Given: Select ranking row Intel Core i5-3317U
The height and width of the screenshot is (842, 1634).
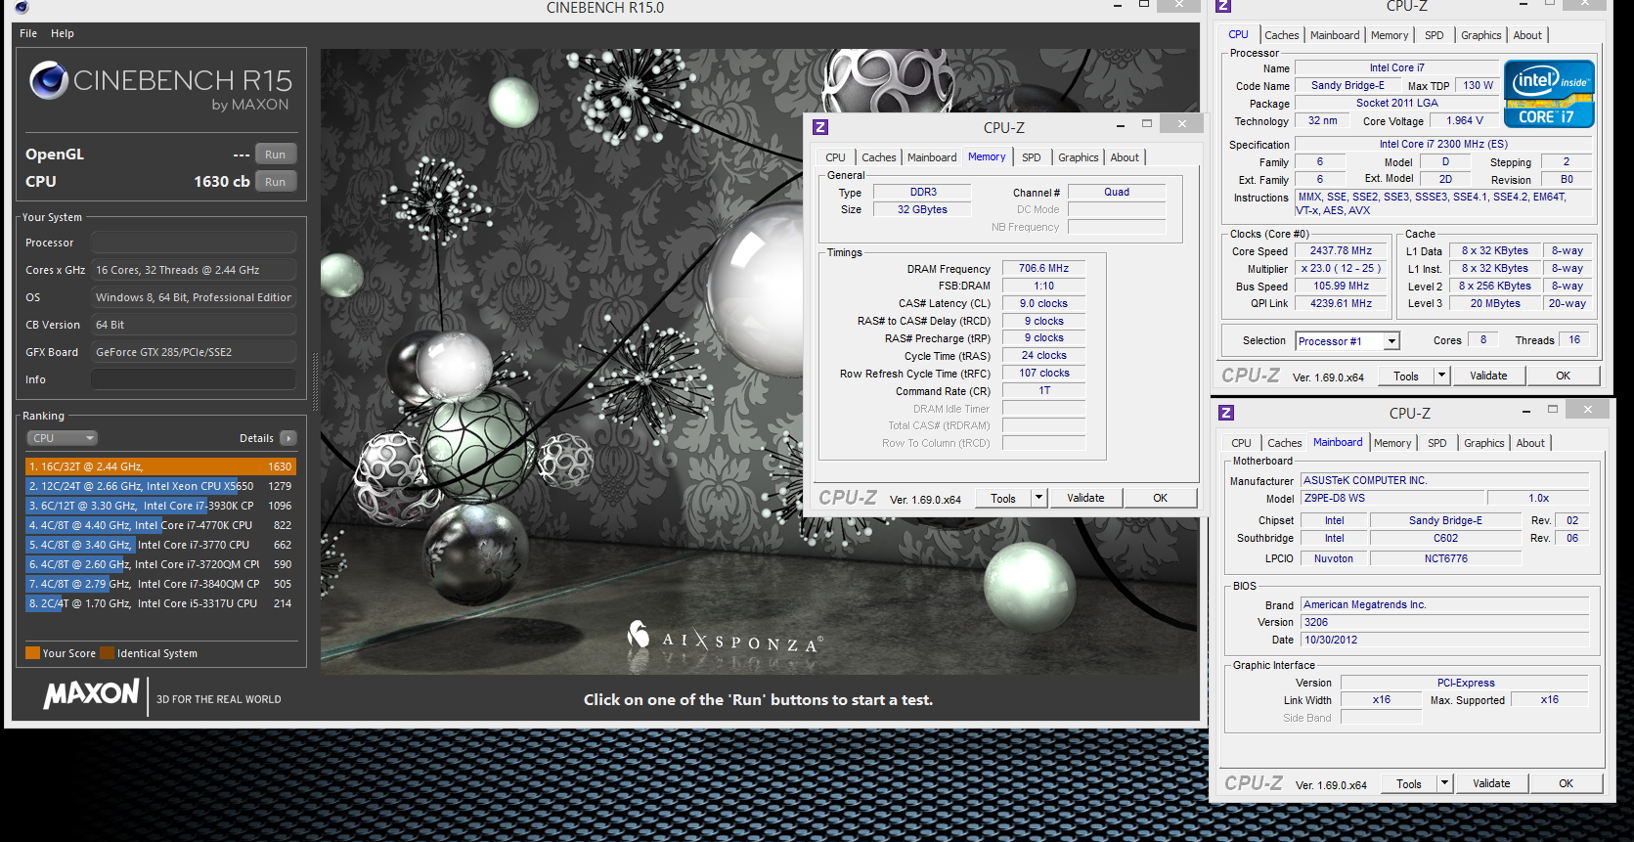Looking at the screenshot, I should pos(160,603).
